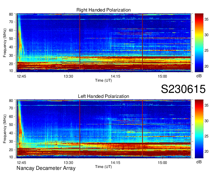Viewport: 212px width, 172px height.
Task: Click the top colorbar's 35 dB tick
Action: point(206,19)
